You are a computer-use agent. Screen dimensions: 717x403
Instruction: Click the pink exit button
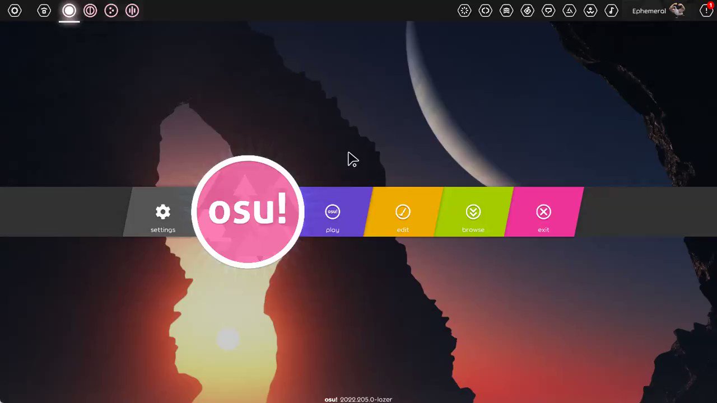[x=544, y=212]
